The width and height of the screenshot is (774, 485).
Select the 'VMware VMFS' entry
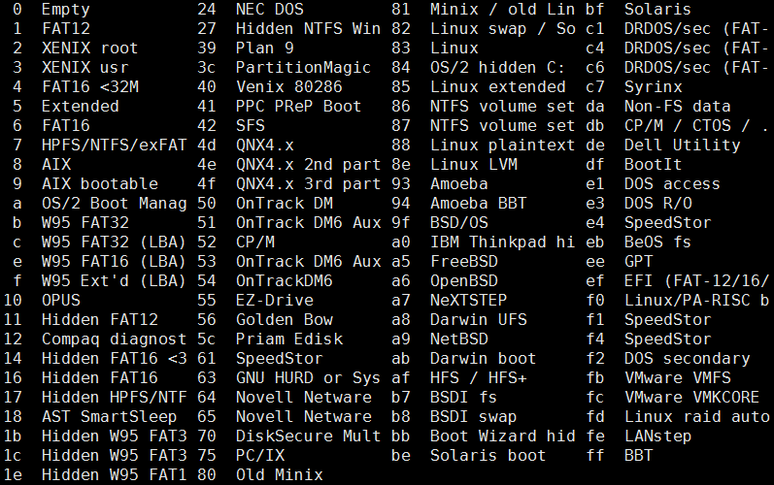tap(677, 378)
